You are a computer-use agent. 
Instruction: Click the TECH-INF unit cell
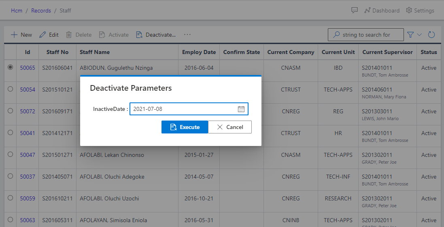coord(338,177)
